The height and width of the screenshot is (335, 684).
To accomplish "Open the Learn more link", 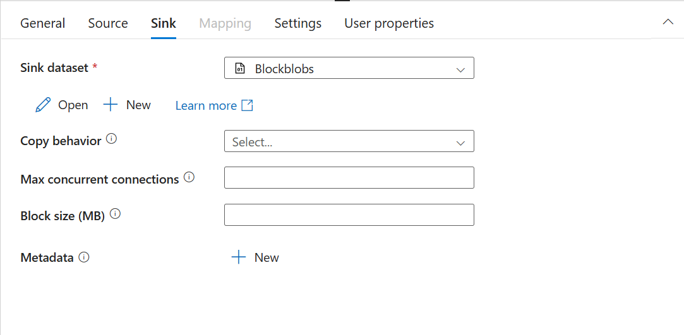I will click(206, 105).
